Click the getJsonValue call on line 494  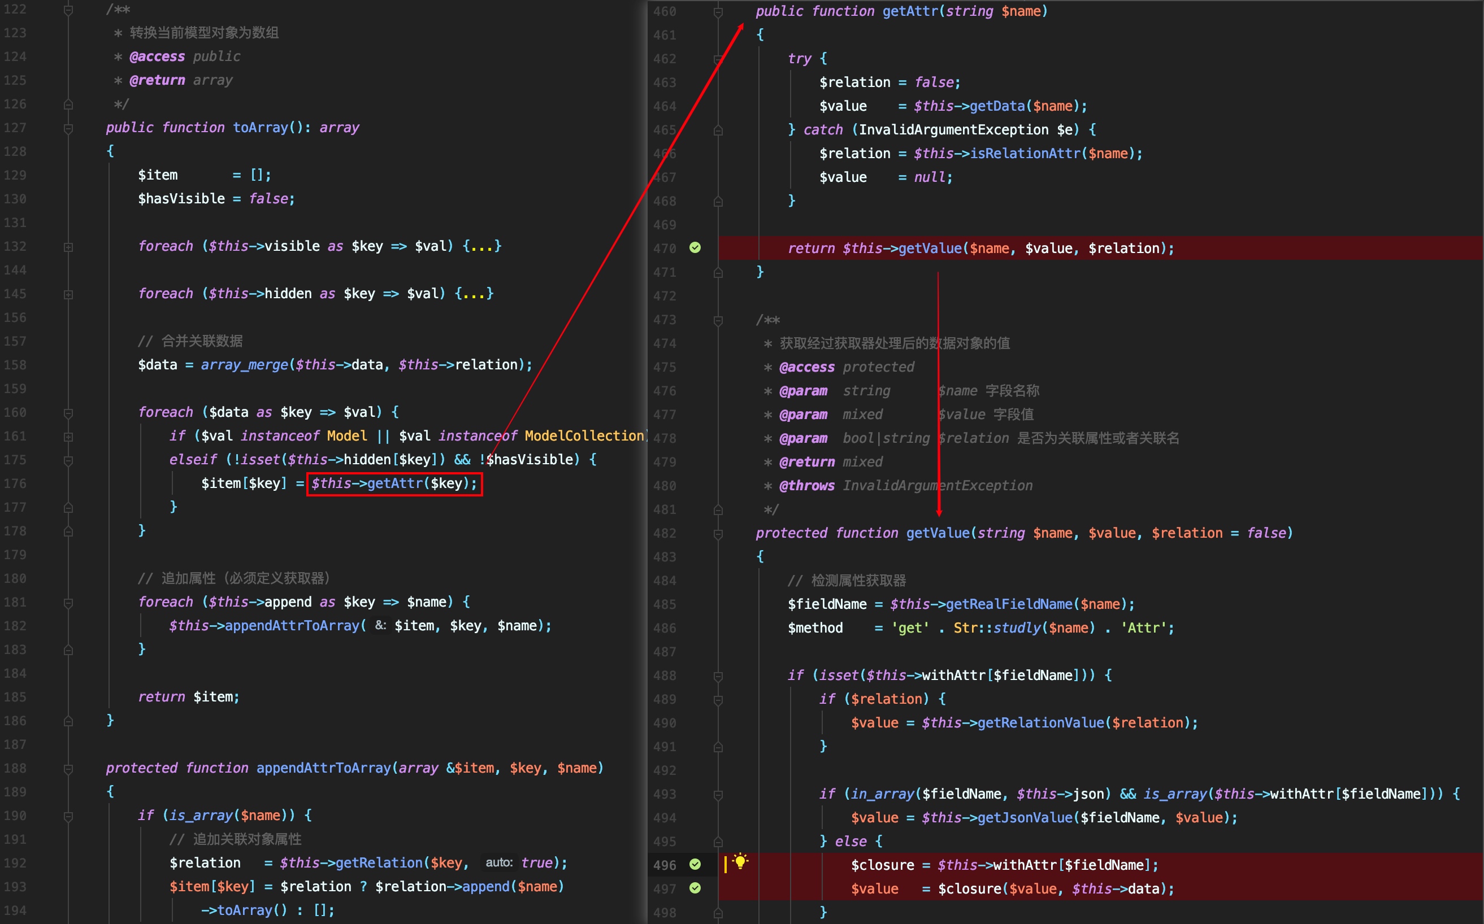[1025, 818]
